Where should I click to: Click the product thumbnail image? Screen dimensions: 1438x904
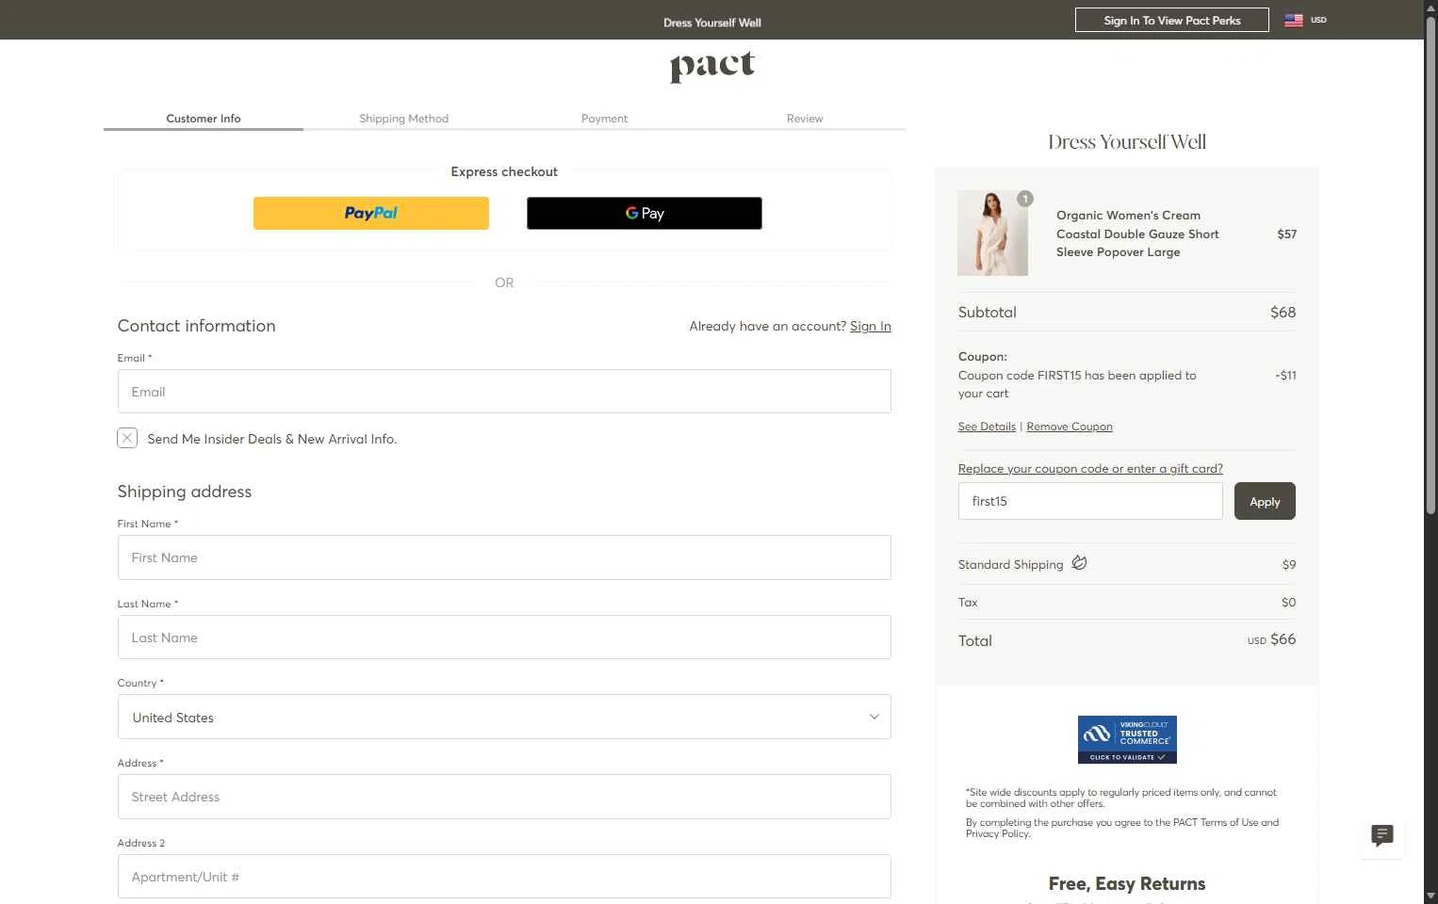[x=992, y=233]
